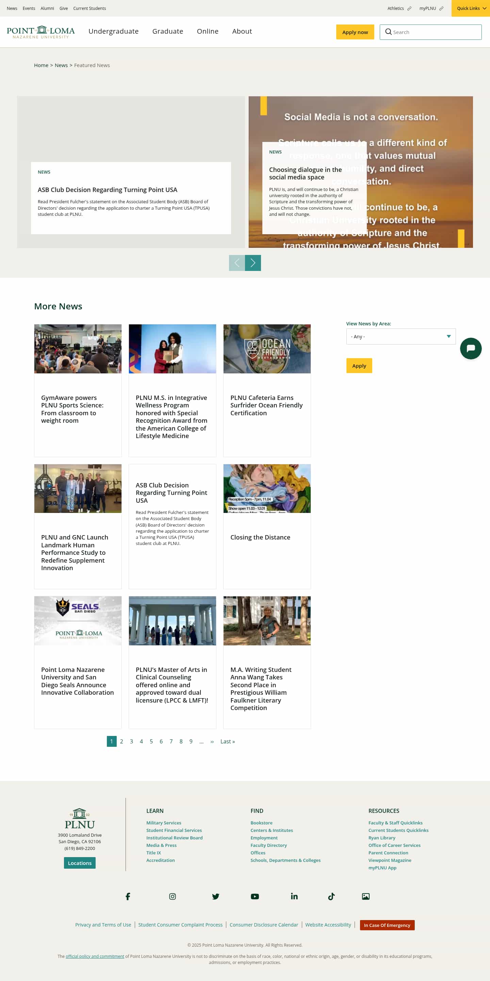
Task: Open Accreditation footer link
Action: [x=160, y=860]
